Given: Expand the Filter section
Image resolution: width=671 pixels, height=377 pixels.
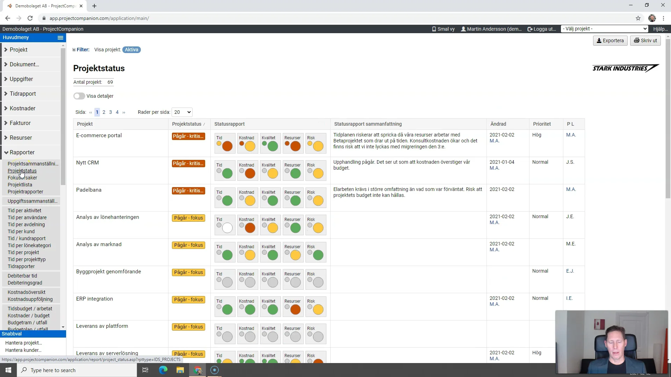Looking at the screenshot, I should (74, 50).
